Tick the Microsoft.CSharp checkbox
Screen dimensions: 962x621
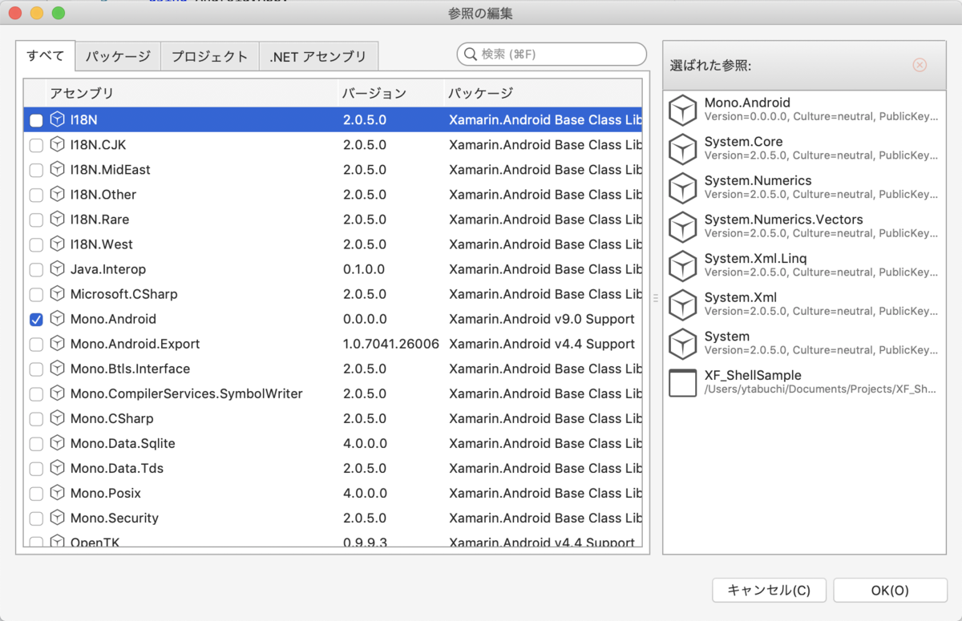point(36,294)
